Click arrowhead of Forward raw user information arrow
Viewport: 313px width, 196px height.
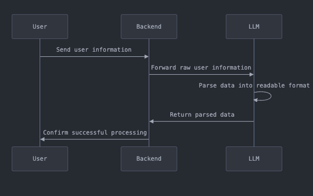252,75
